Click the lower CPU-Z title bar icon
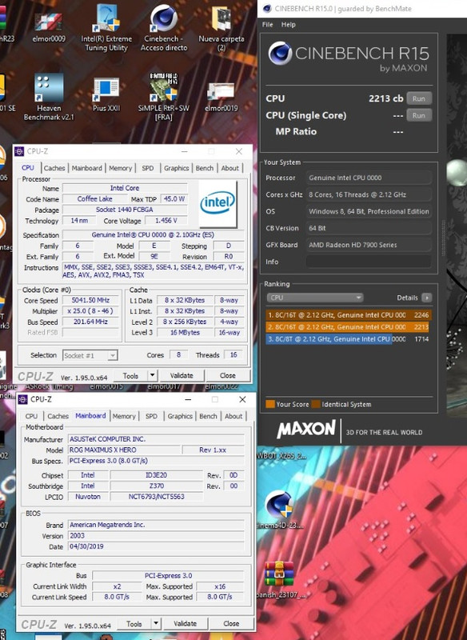Screen dimensions: 467x640 pyautogui.click(x=22, y=399)
